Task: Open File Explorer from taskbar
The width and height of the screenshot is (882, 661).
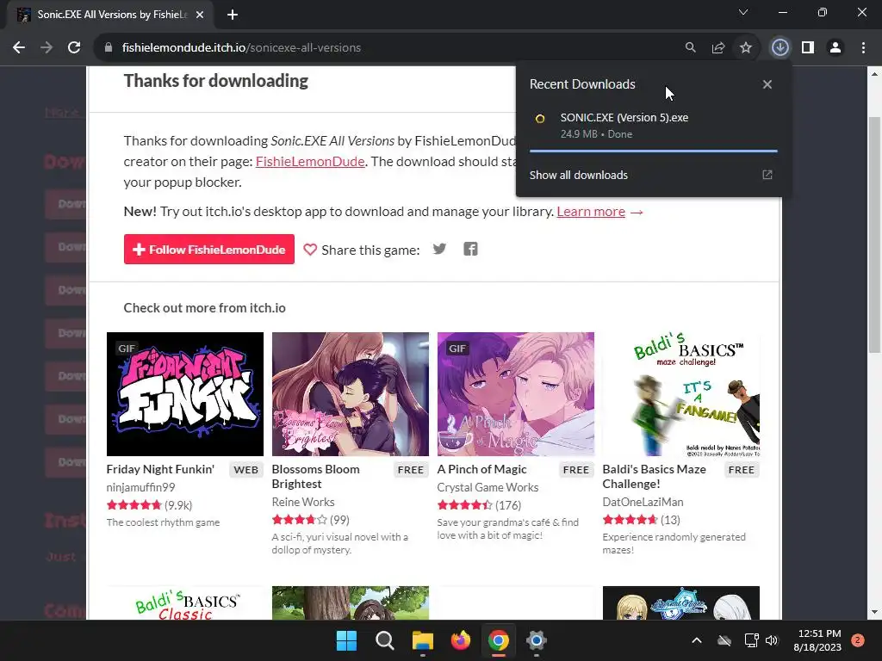Action: tap(422, 640)
